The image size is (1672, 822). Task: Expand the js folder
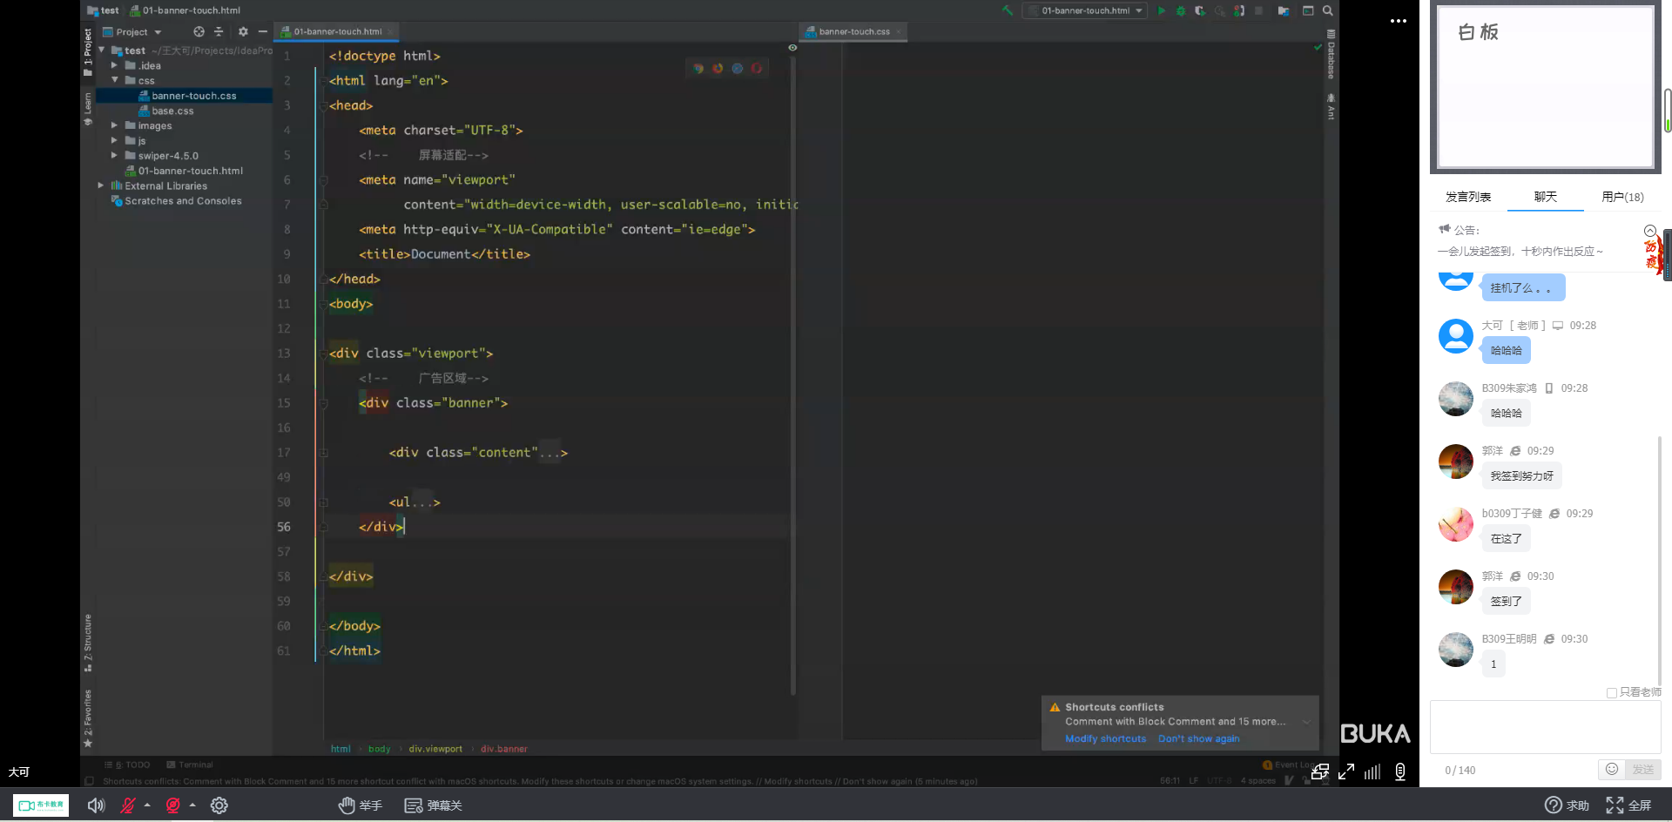[114, 140]
